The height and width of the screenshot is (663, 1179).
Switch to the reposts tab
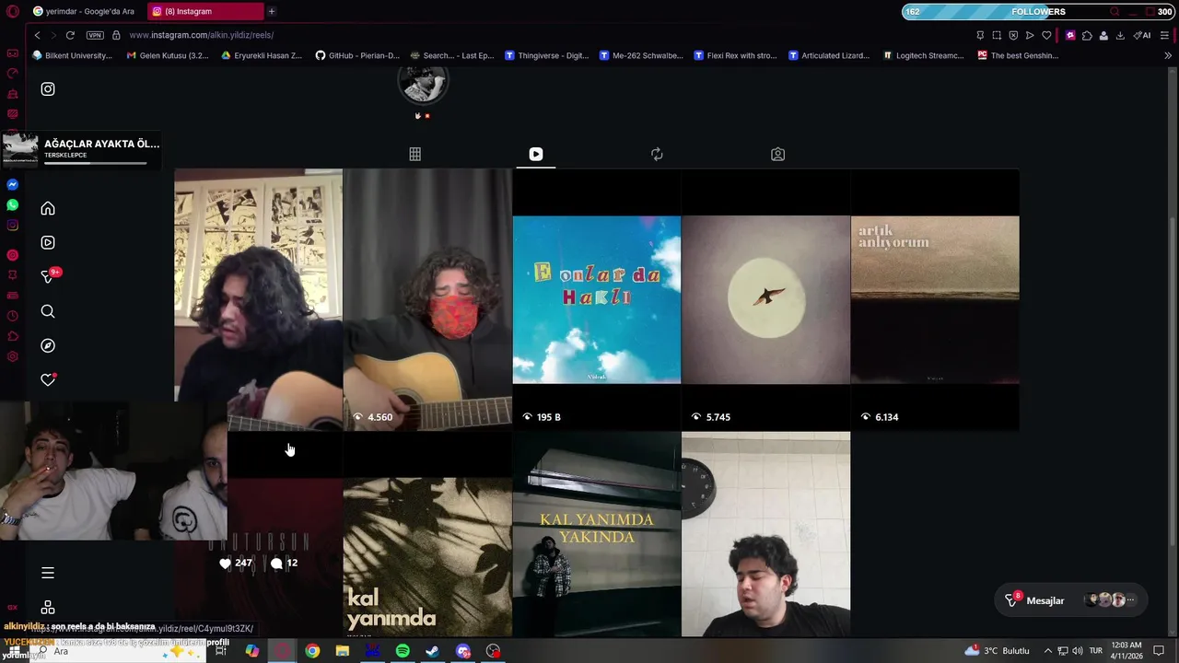point(657,154)
